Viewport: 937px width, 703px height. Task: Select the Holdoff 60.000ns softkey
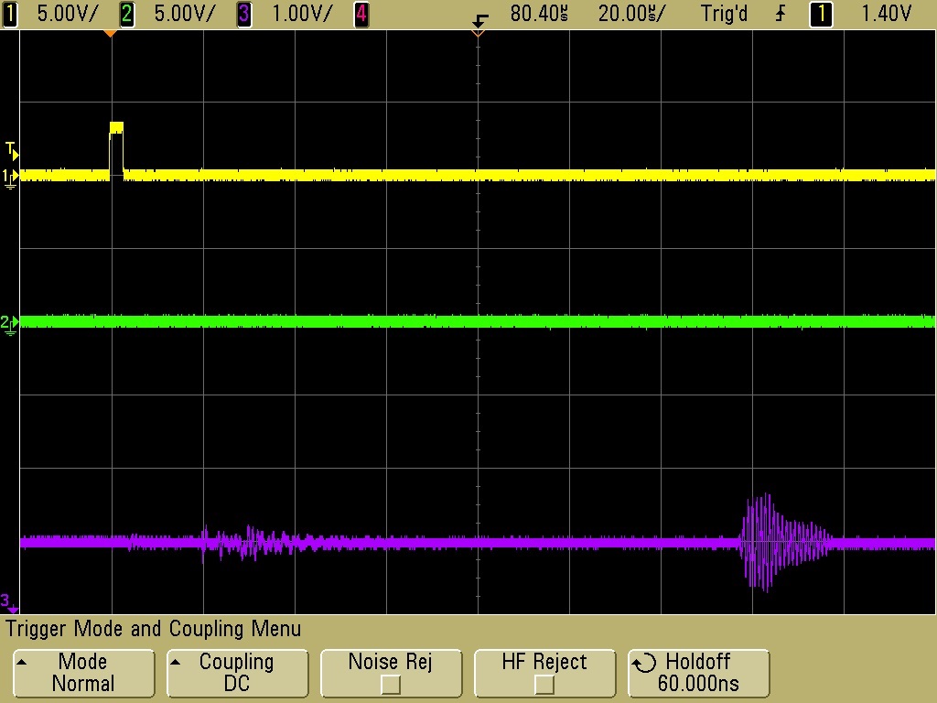pyautogui.click(x=698, y=673)
